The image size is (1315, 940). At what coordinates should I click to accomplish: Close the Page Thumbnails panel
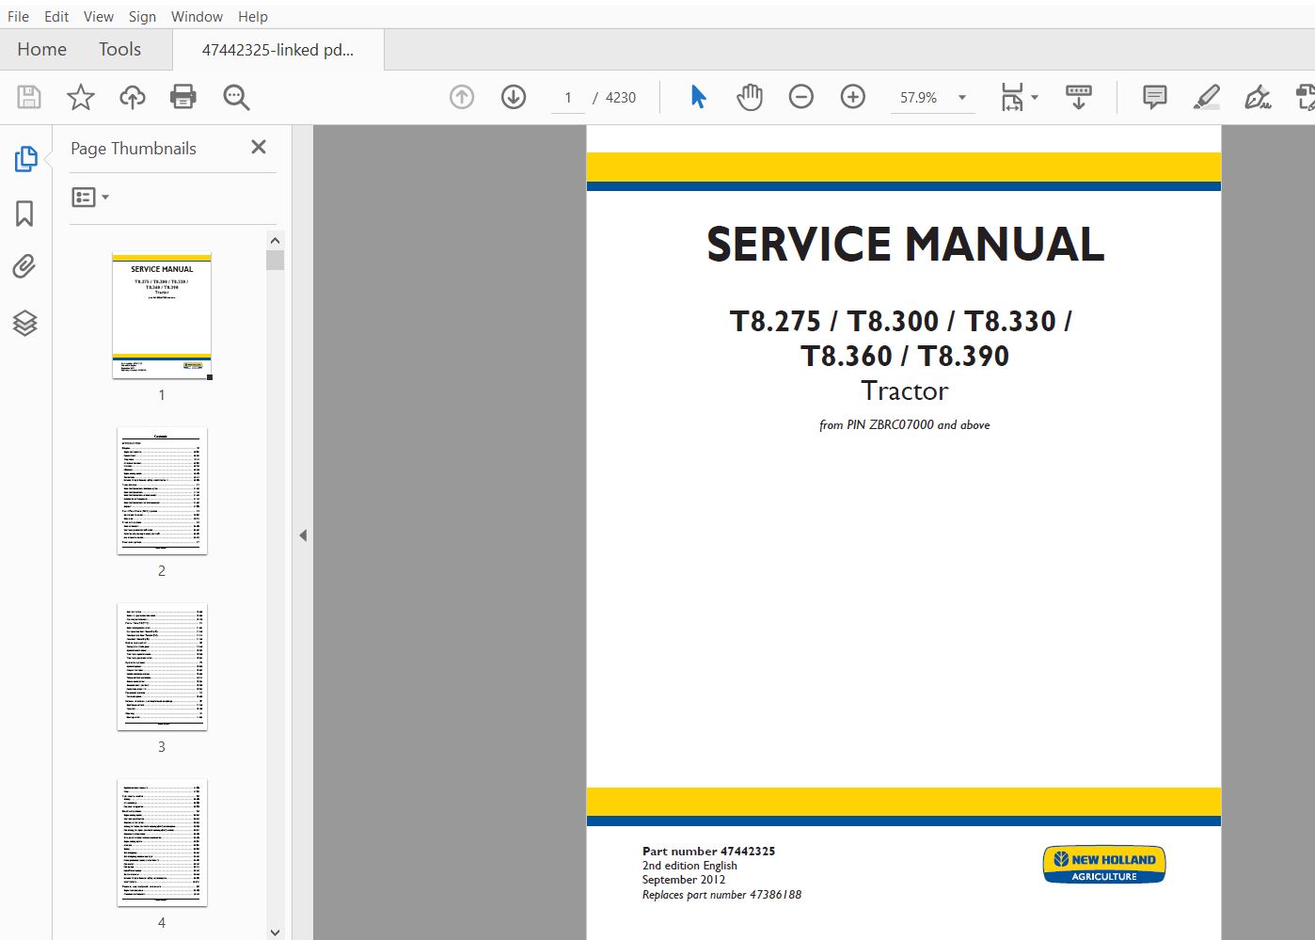coord(259,147)
